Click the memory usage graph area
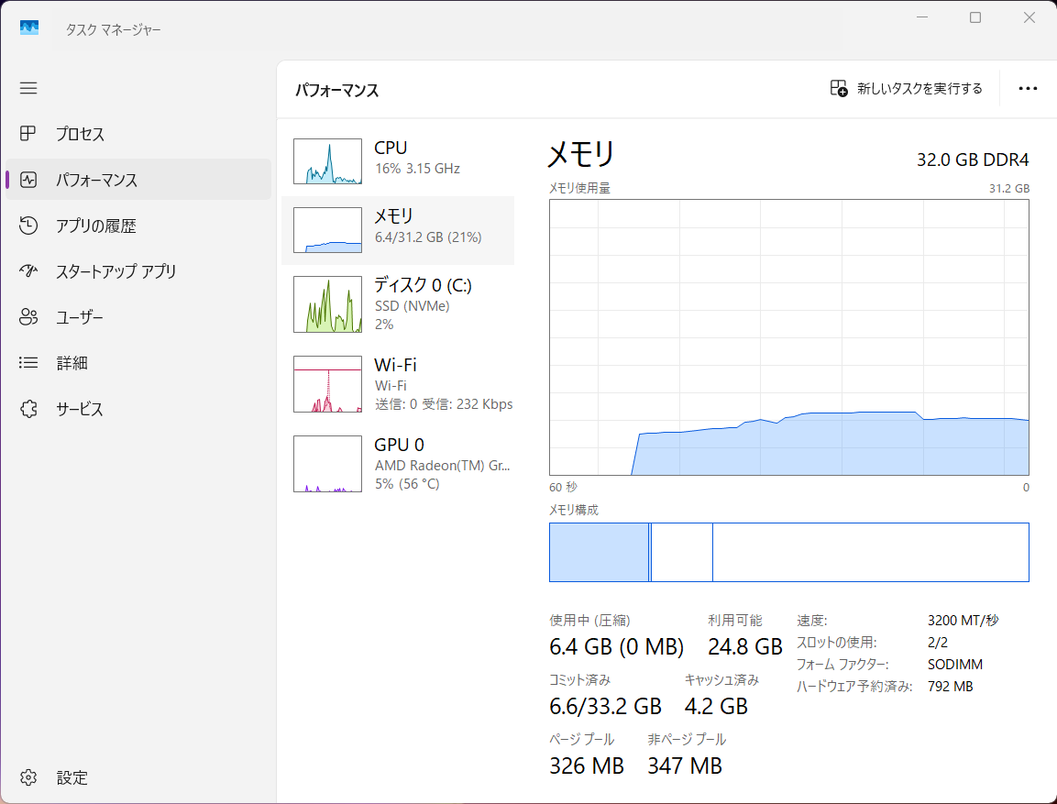This screenshot has width=1057, height=804. point(788,337)
